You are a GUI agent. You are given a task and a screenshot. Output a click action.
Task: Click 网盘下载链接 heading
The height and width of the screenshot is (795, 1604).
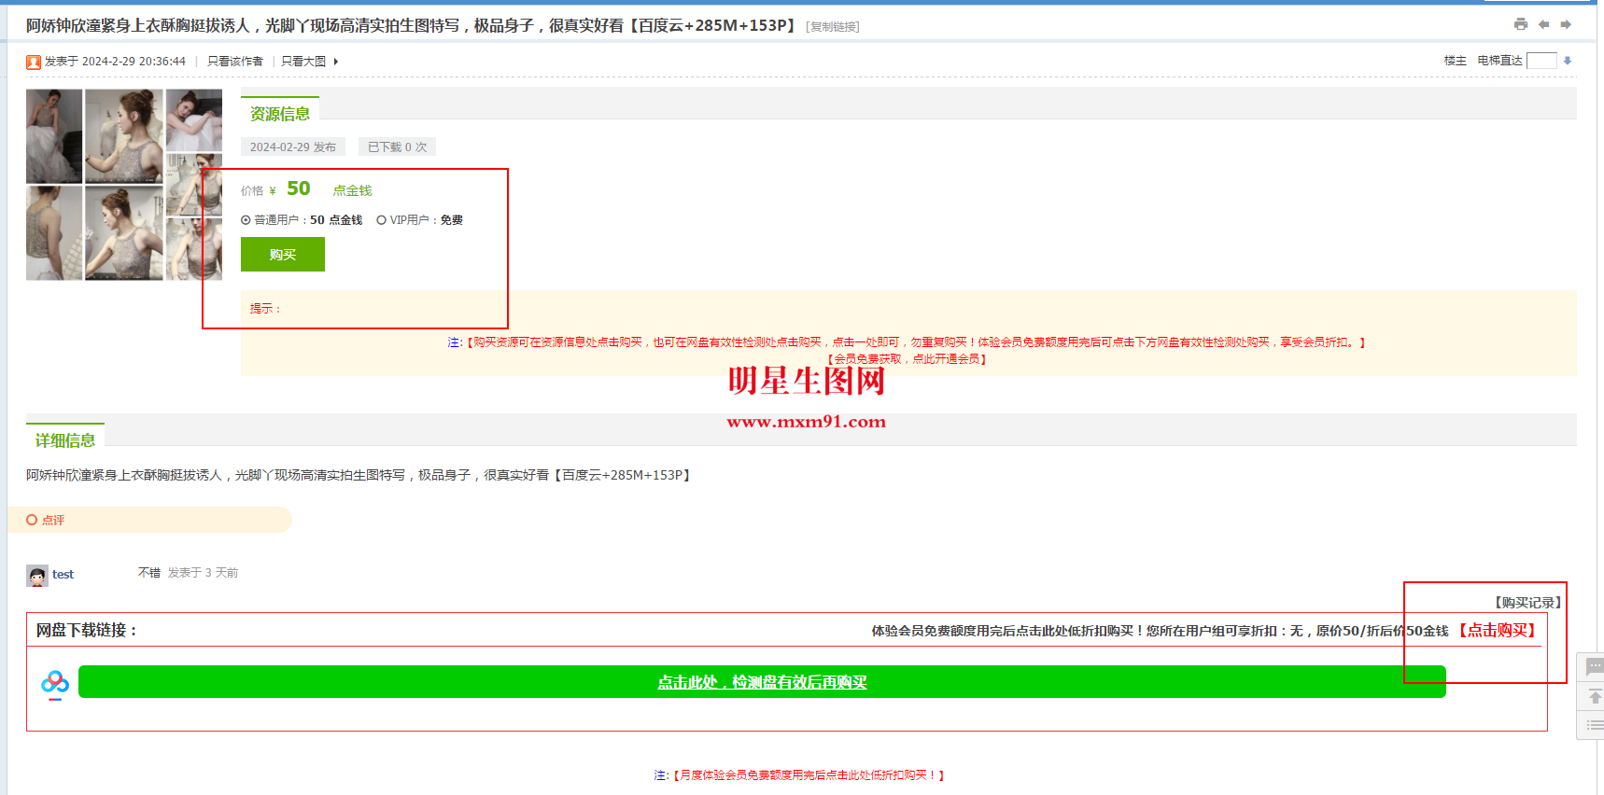87,631
